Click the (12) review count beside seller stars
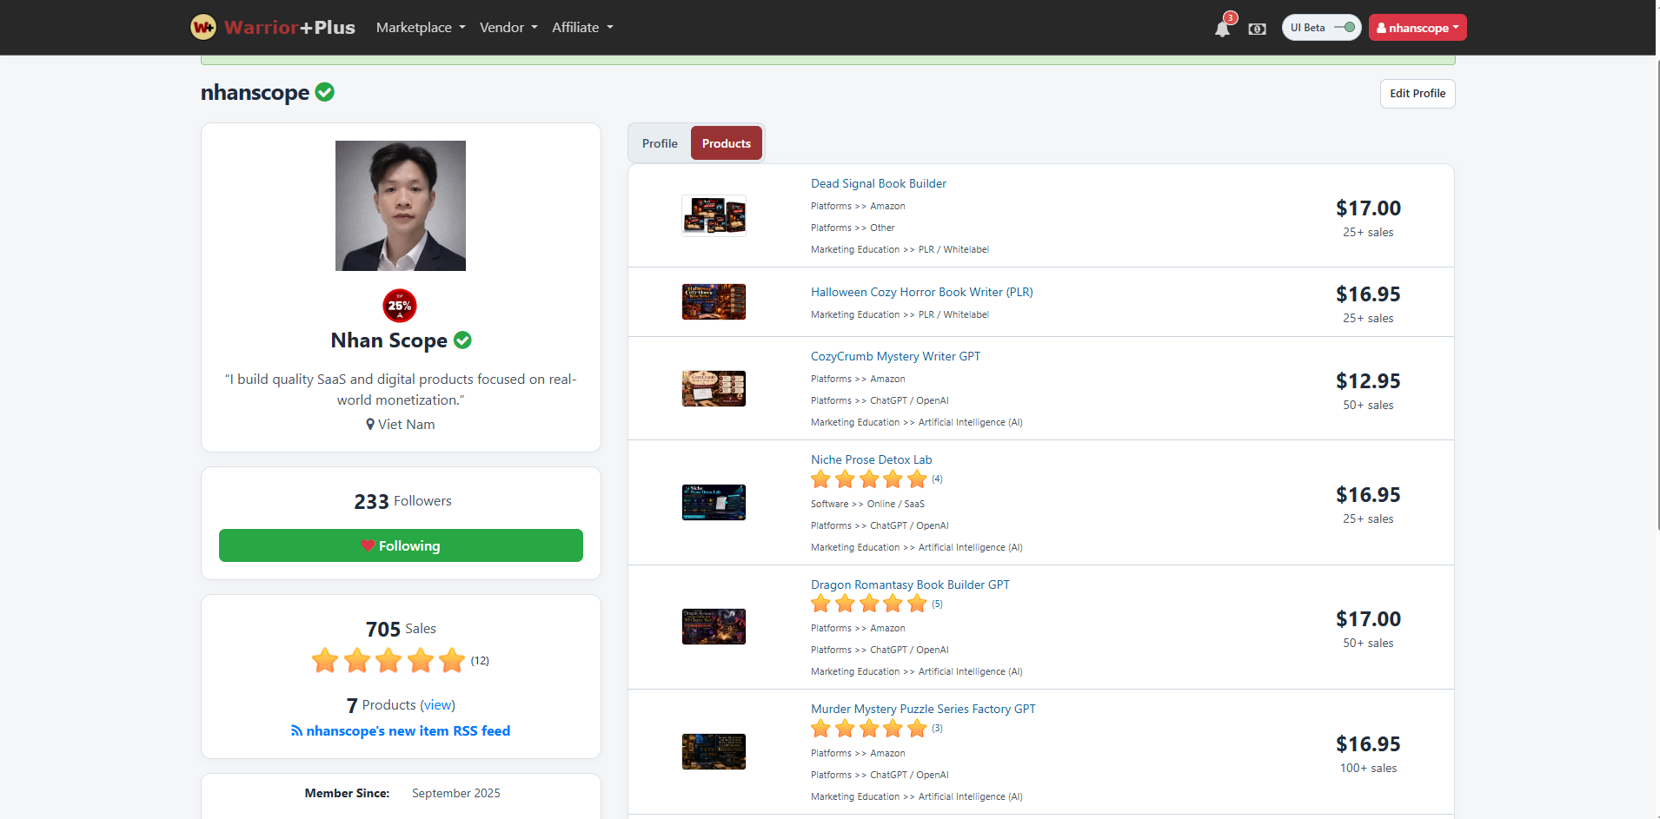The height and width of the screenshot is (819, 1660). click(x=480, y=661)
